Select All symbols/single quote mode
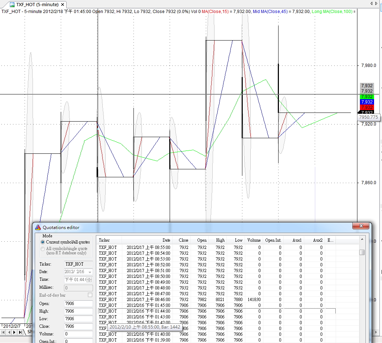The width and height of the screenshot is (382, 343). 64,250
